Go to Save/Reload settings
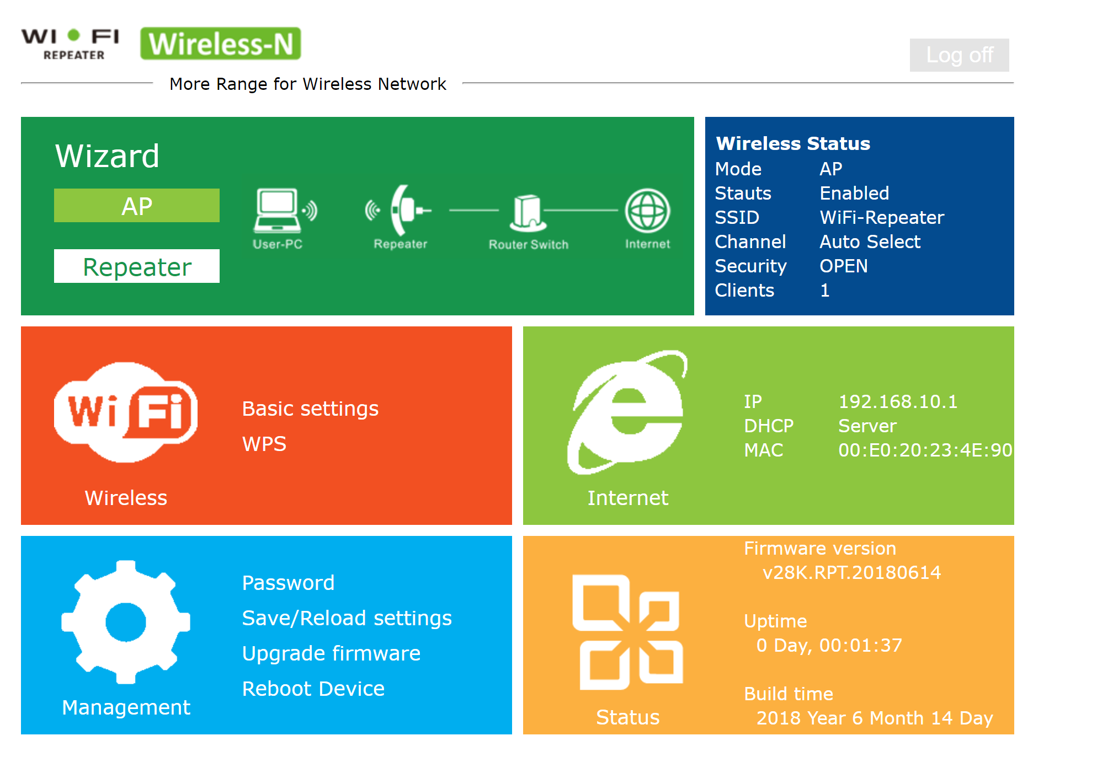1097x773 pixels. [x=347, y=618]
